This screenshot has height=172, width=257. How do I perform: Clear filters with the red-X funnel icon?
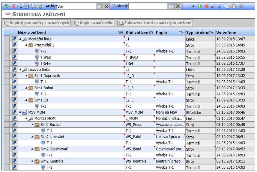coord(13,6)
